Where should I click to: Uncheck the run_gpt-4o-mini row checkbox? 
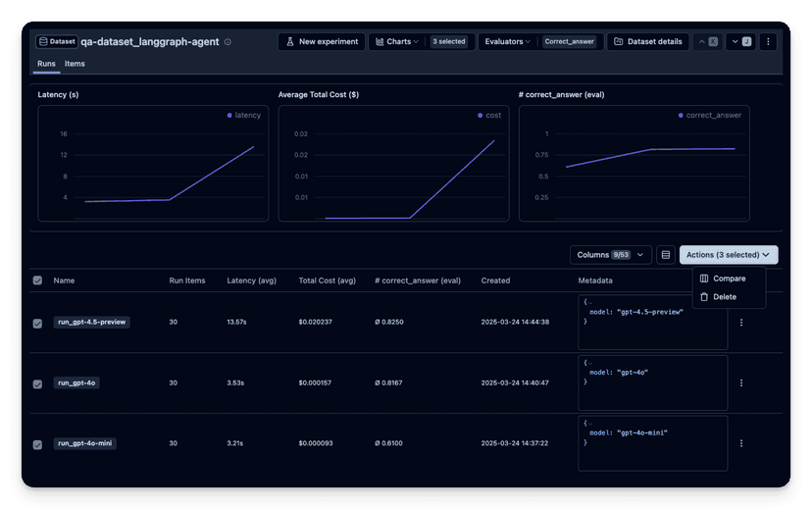[37, 444]
